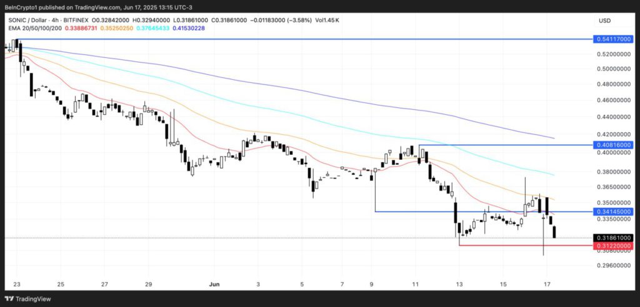The width and height of the screenshot is (640, 307).
Task: Click the date label 27 on time axis
Action: tap(104, 284)
